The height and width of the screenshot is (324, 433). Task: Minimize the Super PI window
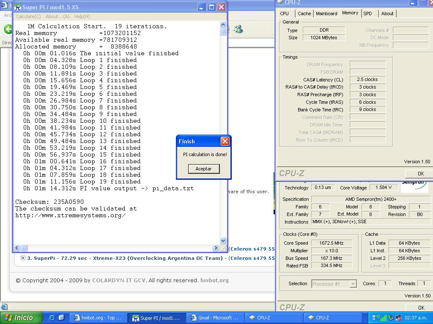coord(202,7)
